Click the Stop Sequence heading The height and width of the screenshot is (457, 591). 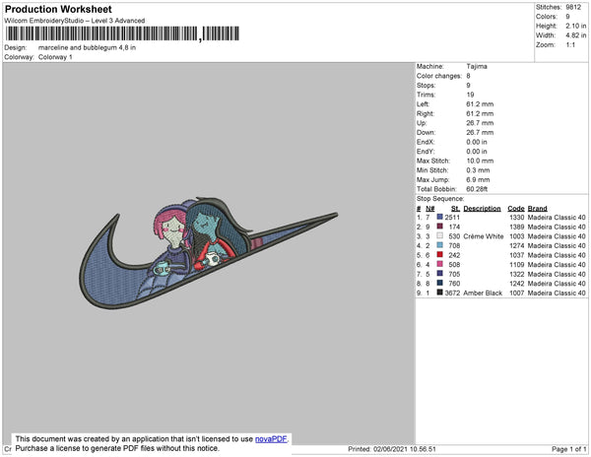pyautogui.click(x=440, y=199)
